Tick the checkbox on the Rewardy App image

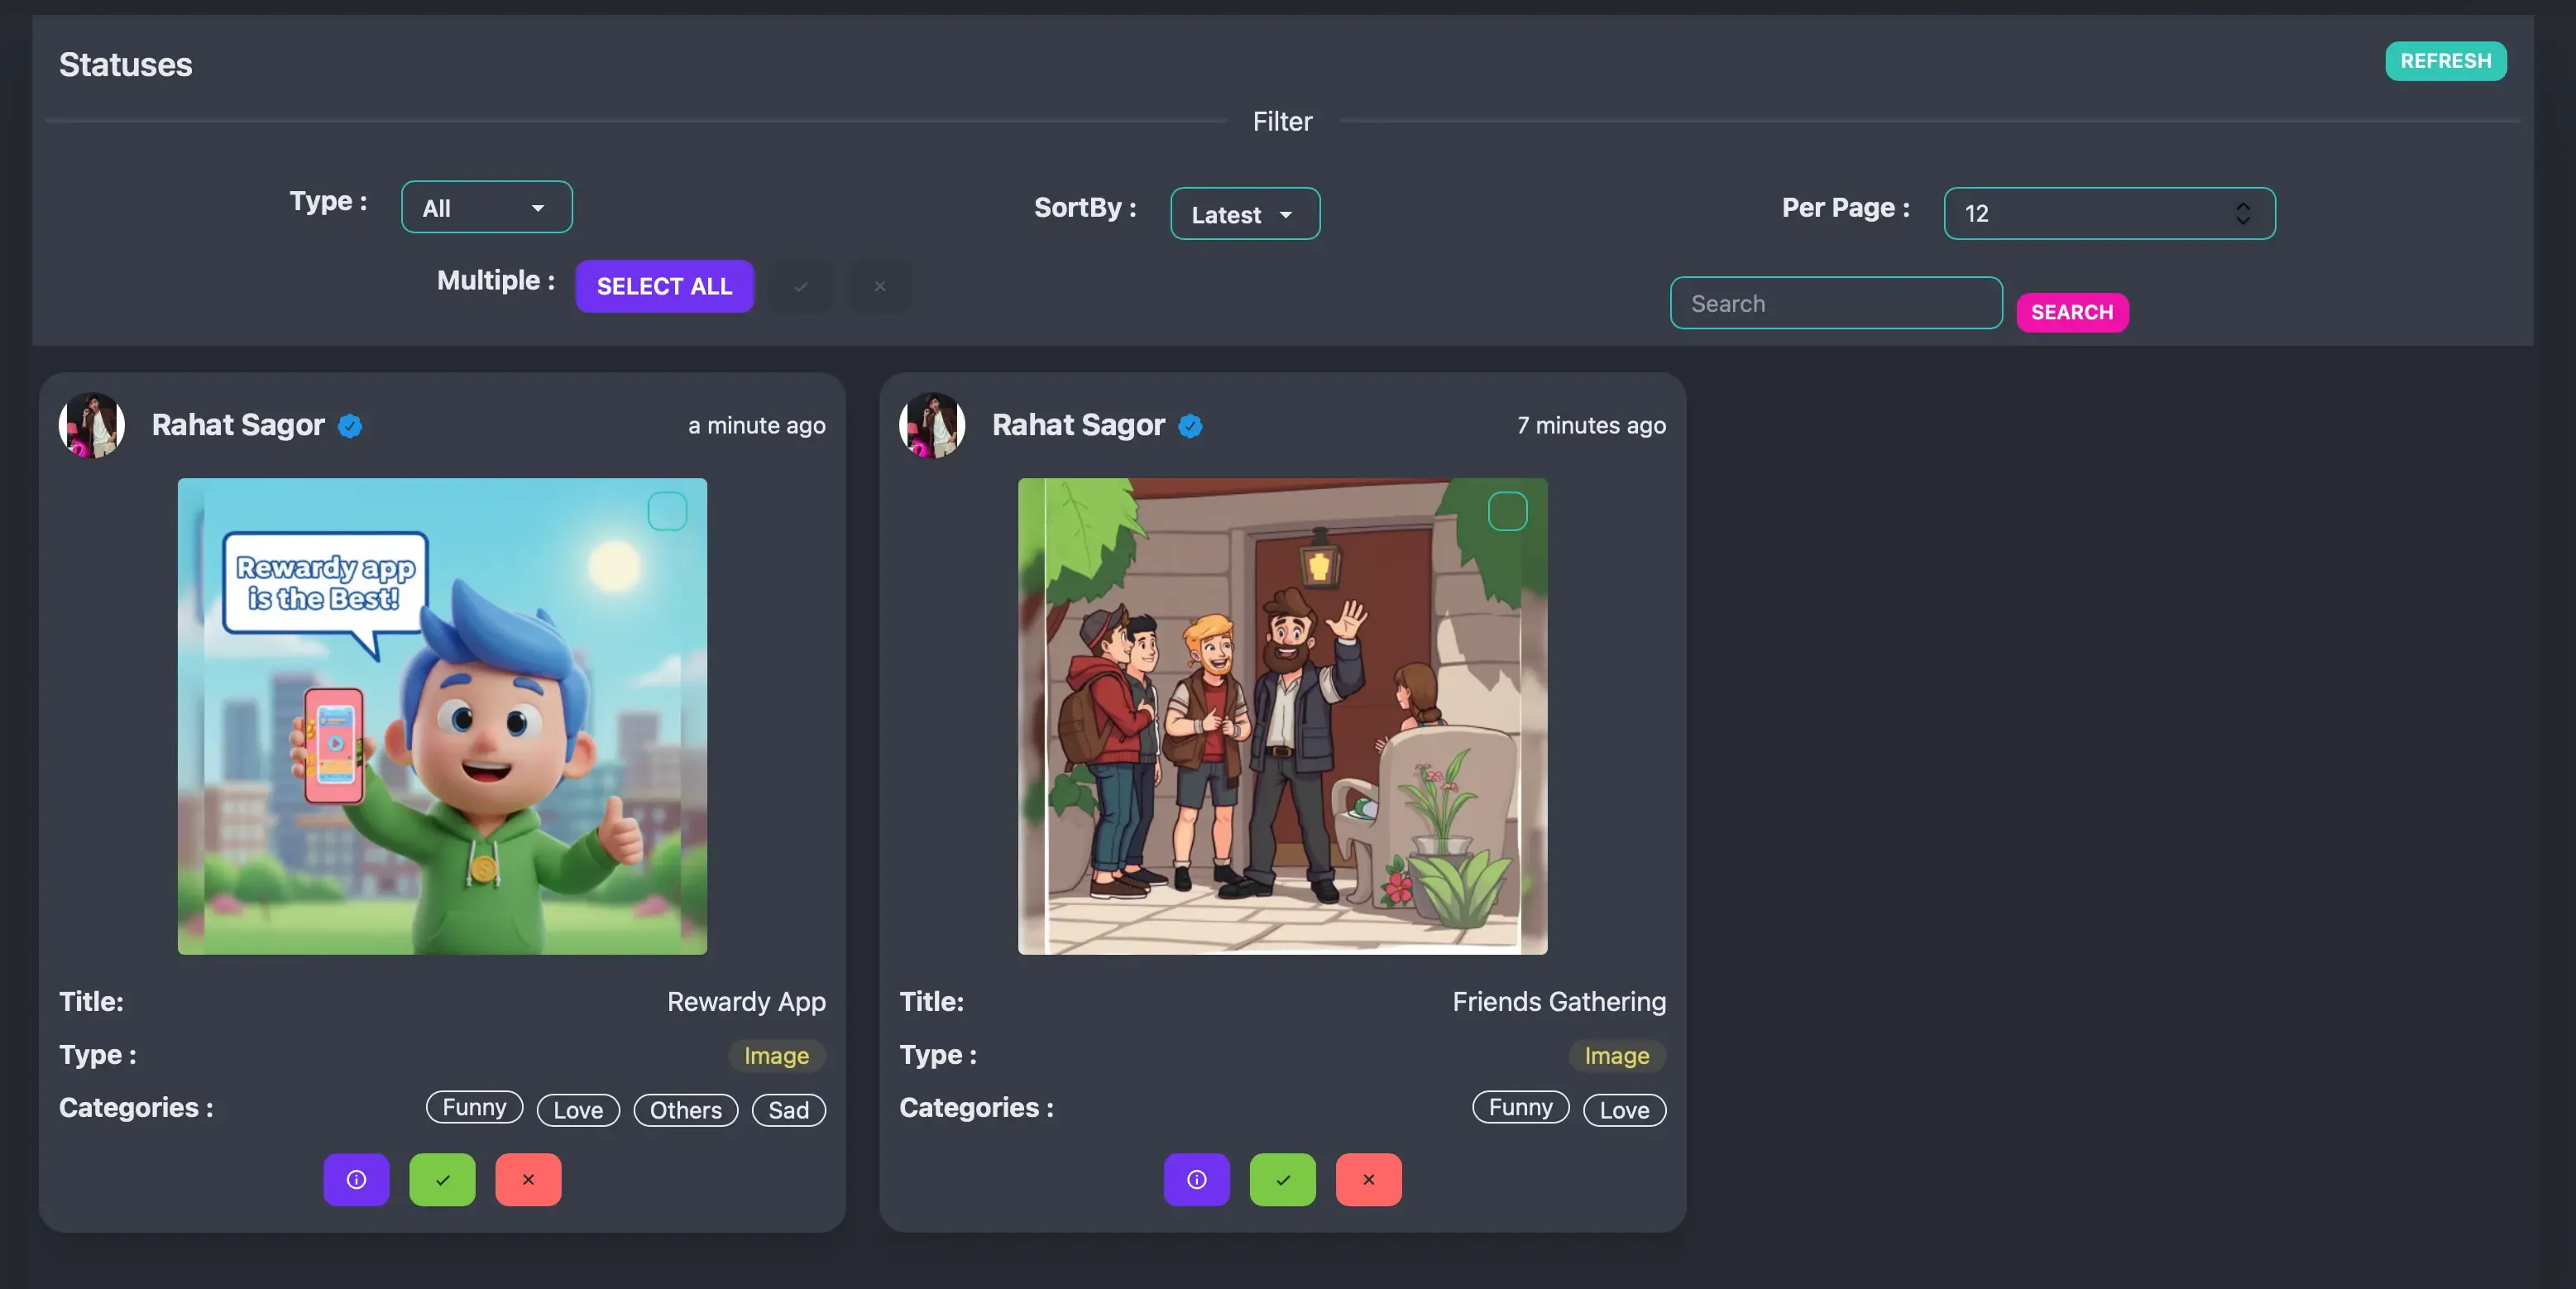click(x=668, y=511)
